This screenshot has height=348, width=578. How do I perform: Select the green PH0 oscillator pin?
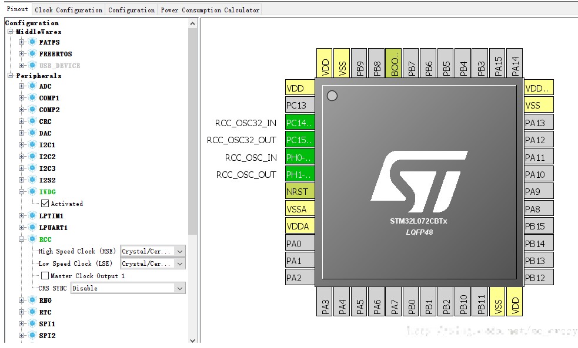[x=300, y=157]
